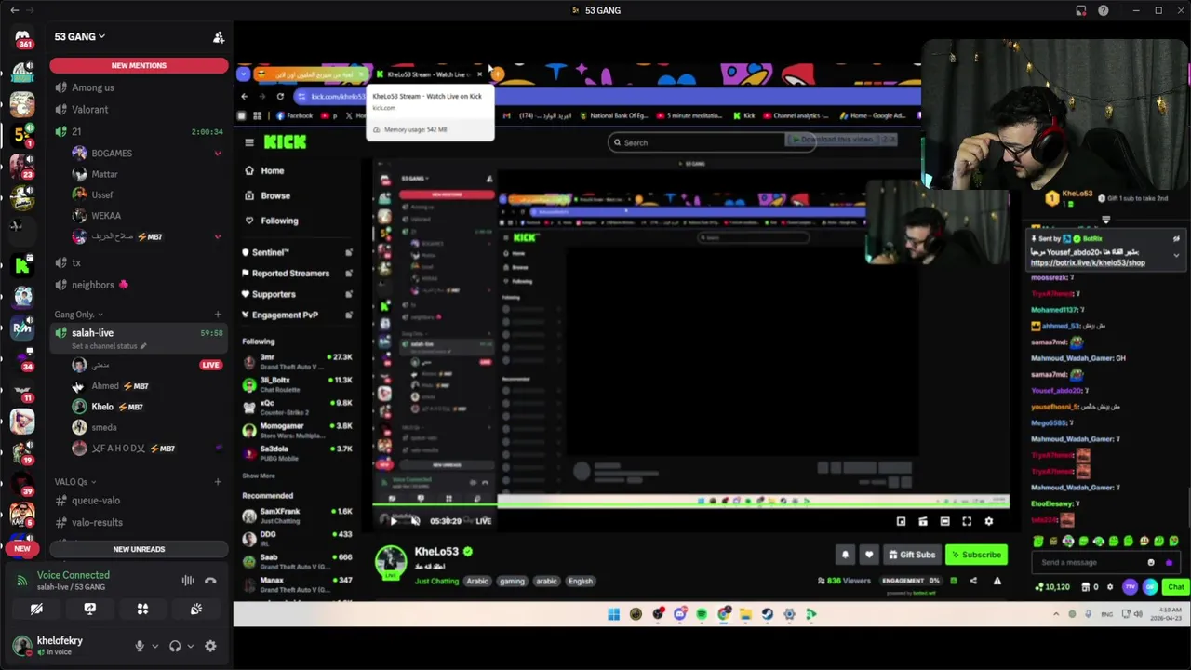
Task: Add a channel to VALO Qs category
Action: (x=218, y=482)
